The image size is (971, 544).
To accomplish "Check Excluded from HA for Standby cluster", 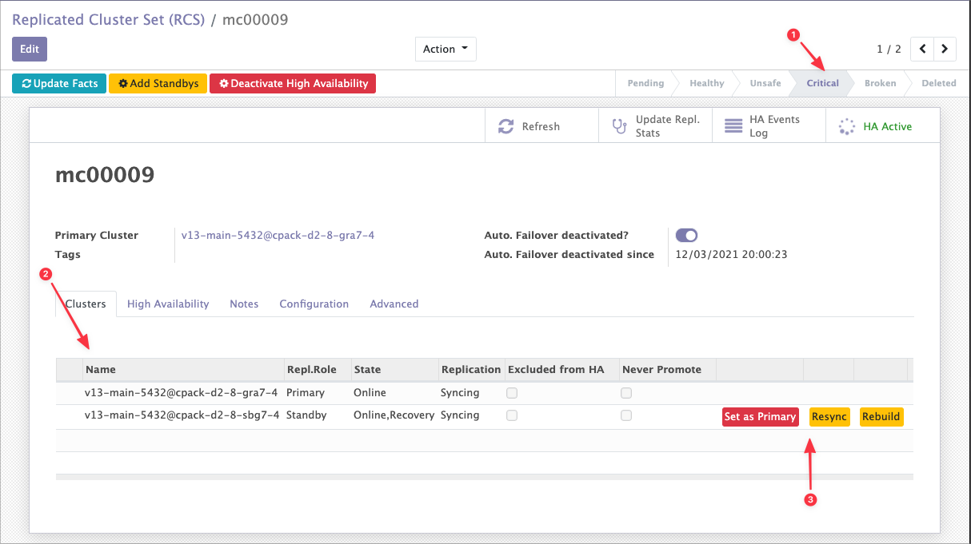I will pyautogui.click(x=512, y=415).
